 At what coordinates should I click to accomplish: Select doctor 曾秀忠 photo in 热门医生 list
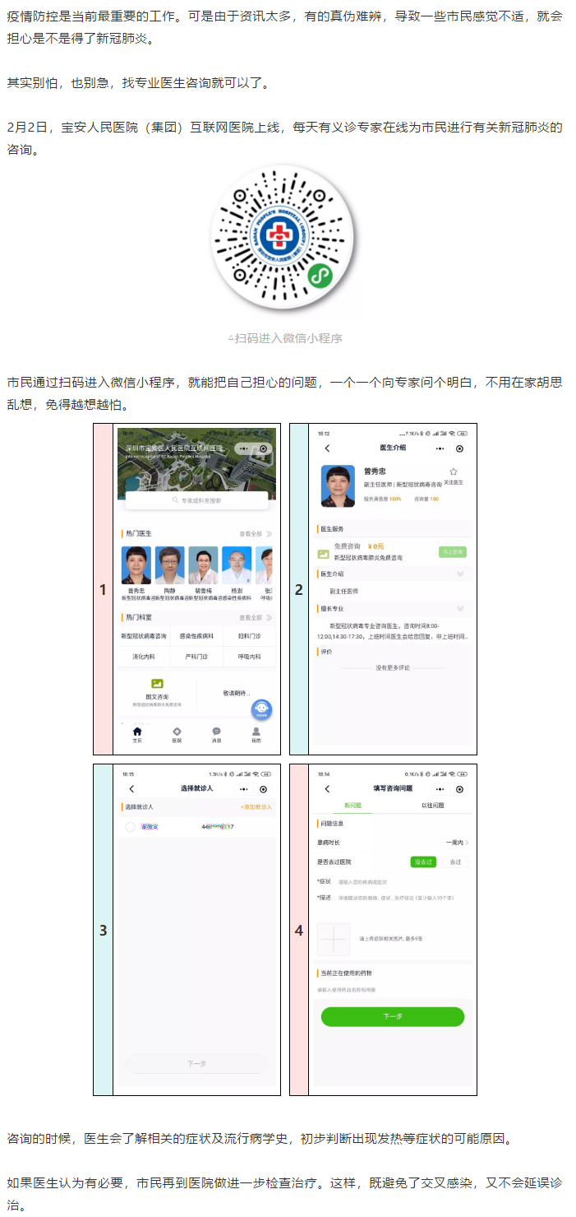[x=136, y=565]
